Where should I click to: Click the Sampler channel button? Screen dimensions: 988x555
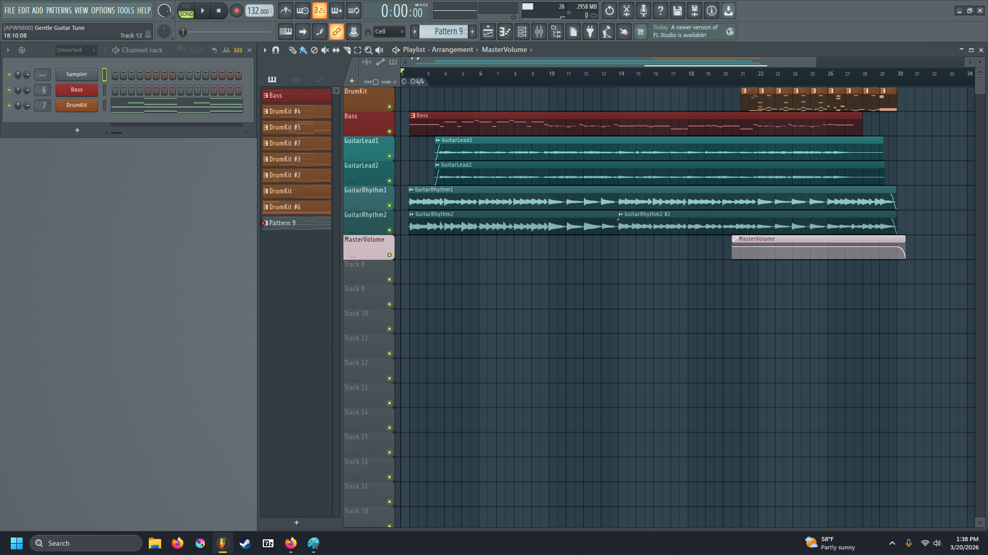coord(76,75)
